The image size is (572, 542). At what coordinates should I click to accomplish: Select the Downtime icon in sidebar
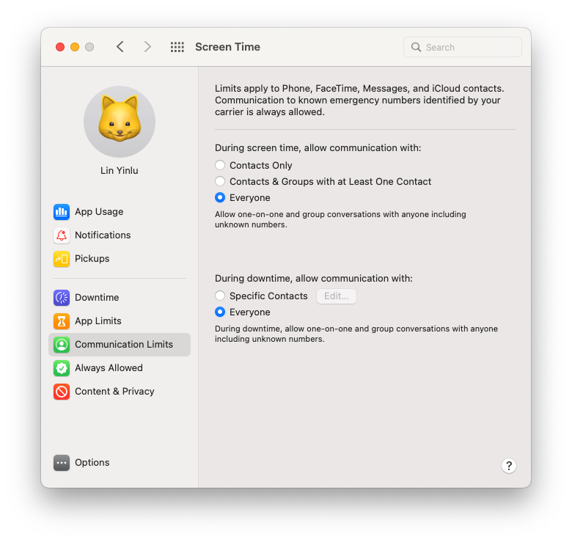(62, 298)
